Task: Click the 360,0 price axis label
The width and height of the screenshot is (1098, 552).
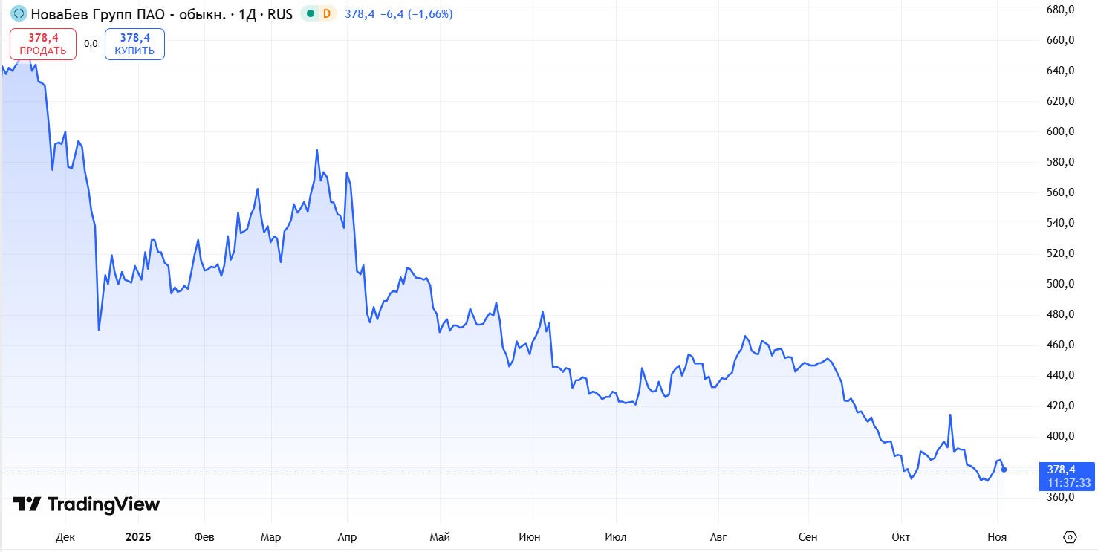Action: (1060, 497)
